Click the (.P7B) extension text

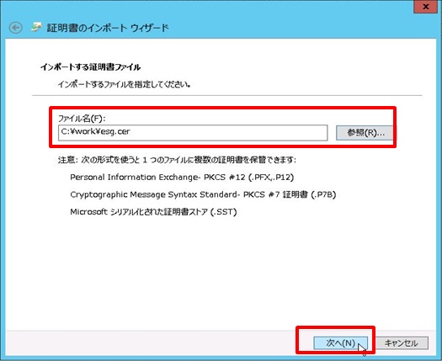tap(323, 194)
